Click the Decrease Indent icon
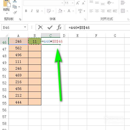The image size is (130, 130). (109, 11)
